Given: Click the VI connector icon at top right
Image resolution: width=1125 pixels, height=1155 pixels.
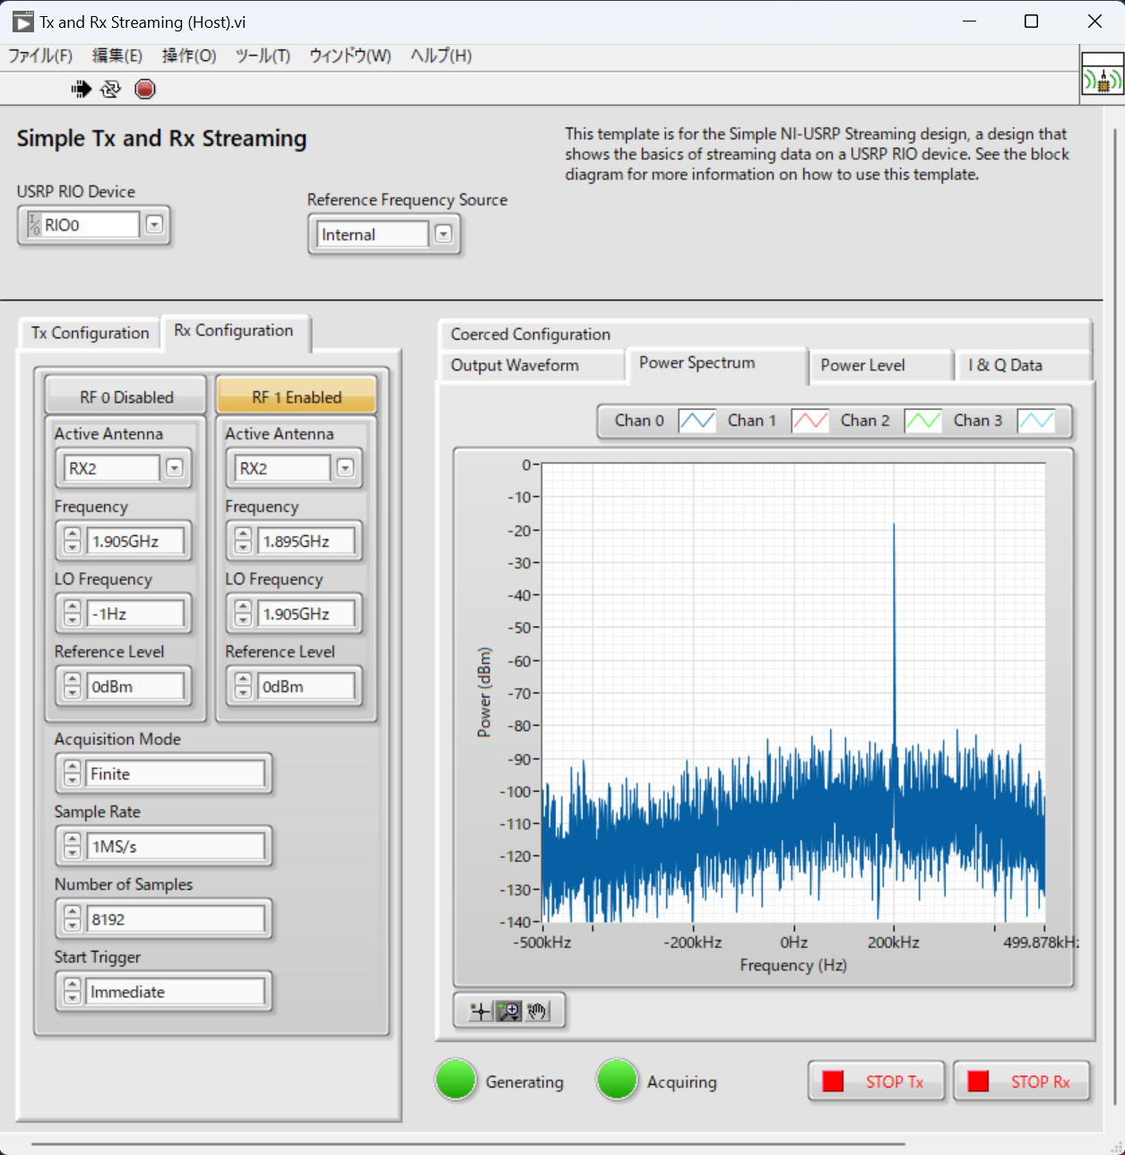Looking at the screenshot, I should pos(1102,74).
